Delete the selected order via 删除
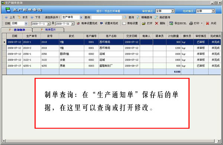This screenshot has height=145, width=223. pyautogui.click(x=160, y=23)
